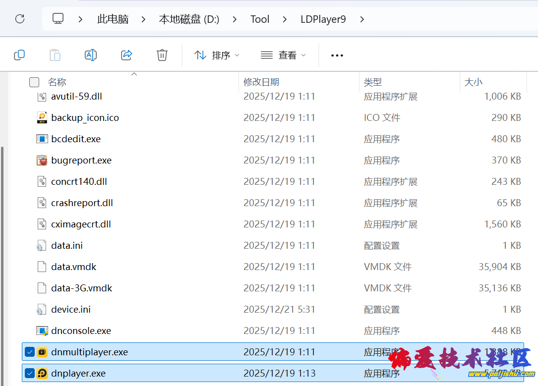
Task: Click the bugreport.exe file icon
Action: 42,160
